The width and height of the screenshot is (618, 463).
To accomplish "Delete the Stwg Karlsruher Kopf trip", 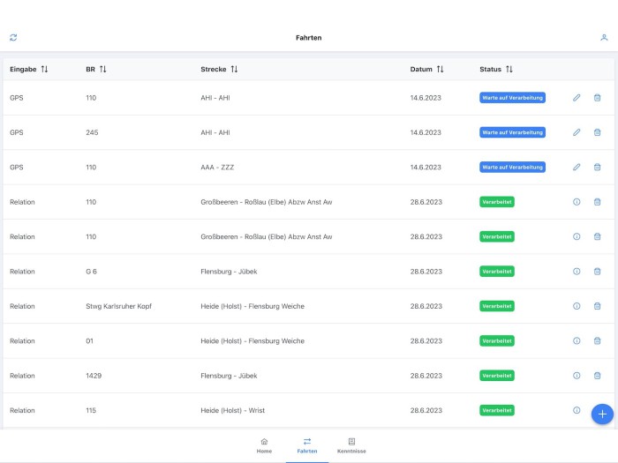I will coord(597,306).
